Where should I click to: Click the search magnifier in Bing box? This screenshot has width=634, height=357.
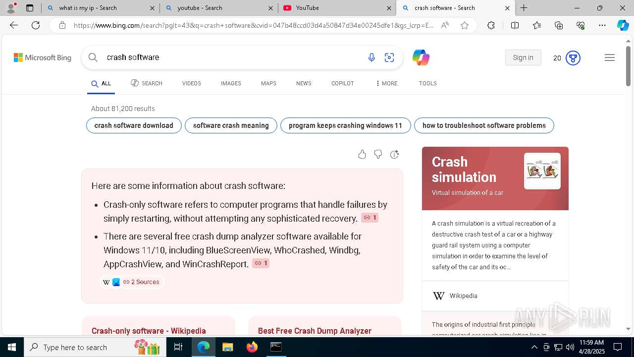[93, 58]
